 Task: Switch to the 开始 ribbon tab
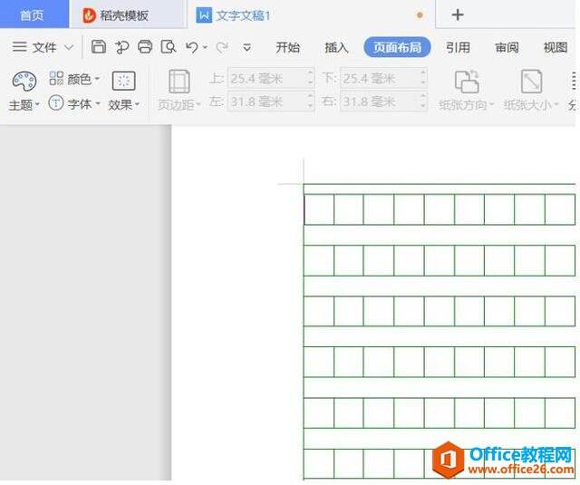click(x=287, y=47)
